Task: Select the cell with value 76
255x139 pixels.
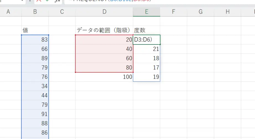Action: tap(35, 77)
